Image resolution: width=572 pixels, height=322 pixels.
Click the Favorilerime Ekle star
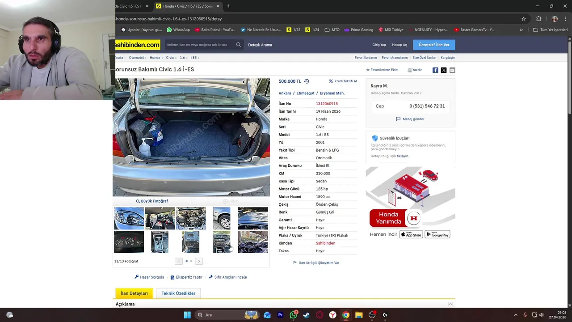pos(368,70)
